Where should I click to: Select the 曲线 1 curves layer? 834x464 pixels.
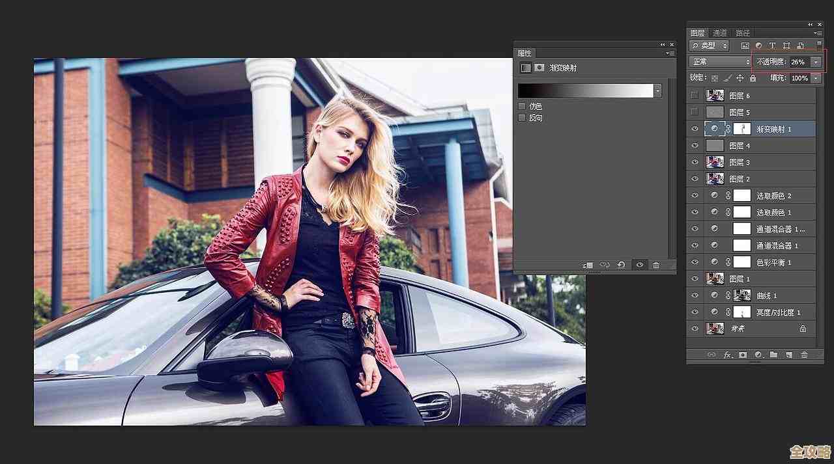click(x=766, y=295)
